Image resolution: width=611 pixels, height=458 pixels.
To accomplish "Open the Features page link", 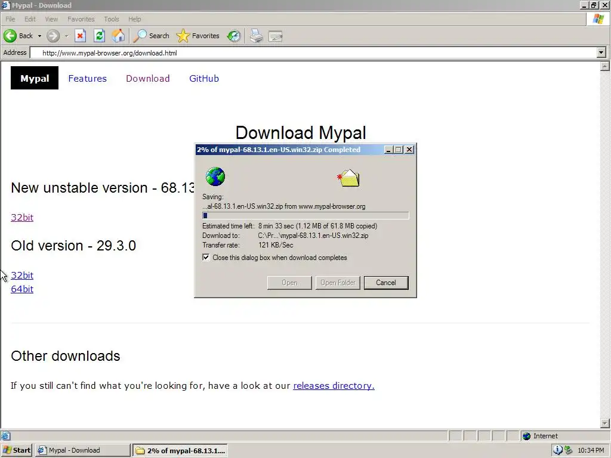I will (87, 78).
